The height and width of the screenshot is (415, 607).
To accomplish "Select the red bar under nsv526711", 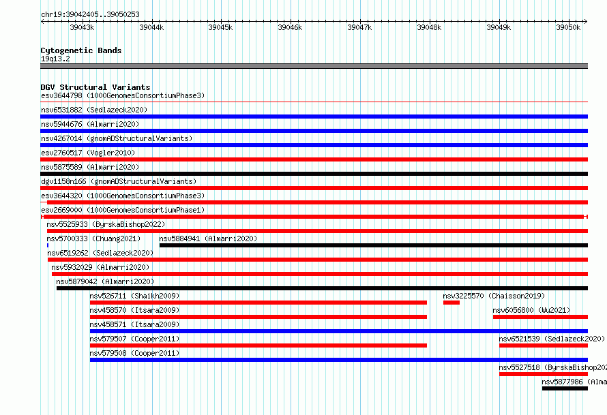I will coord(258,303).
